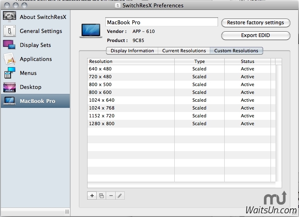This screenshot has height=217, width=299.
Task: Click the General Settings switch icon
Action: (x=9, y=31)
